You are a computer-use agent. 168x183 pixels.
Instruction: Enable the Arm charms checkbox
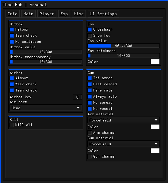coord(90,133)
